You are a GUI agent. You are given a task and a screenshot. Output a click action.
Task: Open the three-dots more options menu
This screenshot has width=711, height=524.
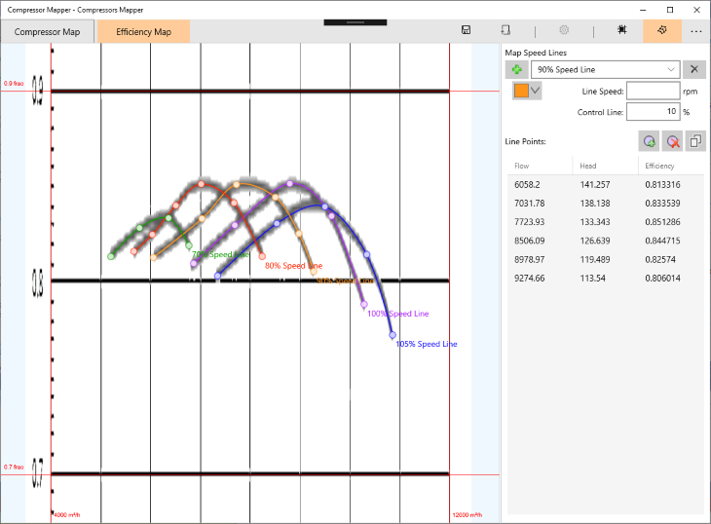(x=696, y=31)
